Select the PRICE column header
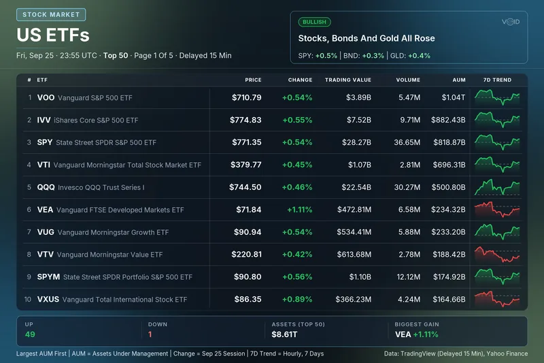This screenshot has height=363, width=544. (x=253, y=80)
